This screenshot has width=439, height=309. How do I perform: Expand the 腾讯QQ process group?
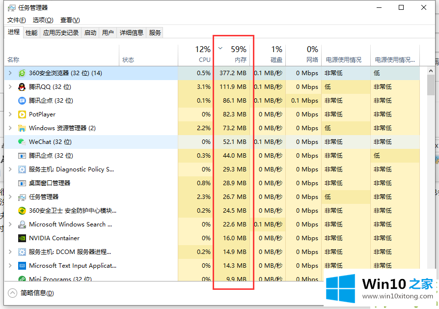10,87
